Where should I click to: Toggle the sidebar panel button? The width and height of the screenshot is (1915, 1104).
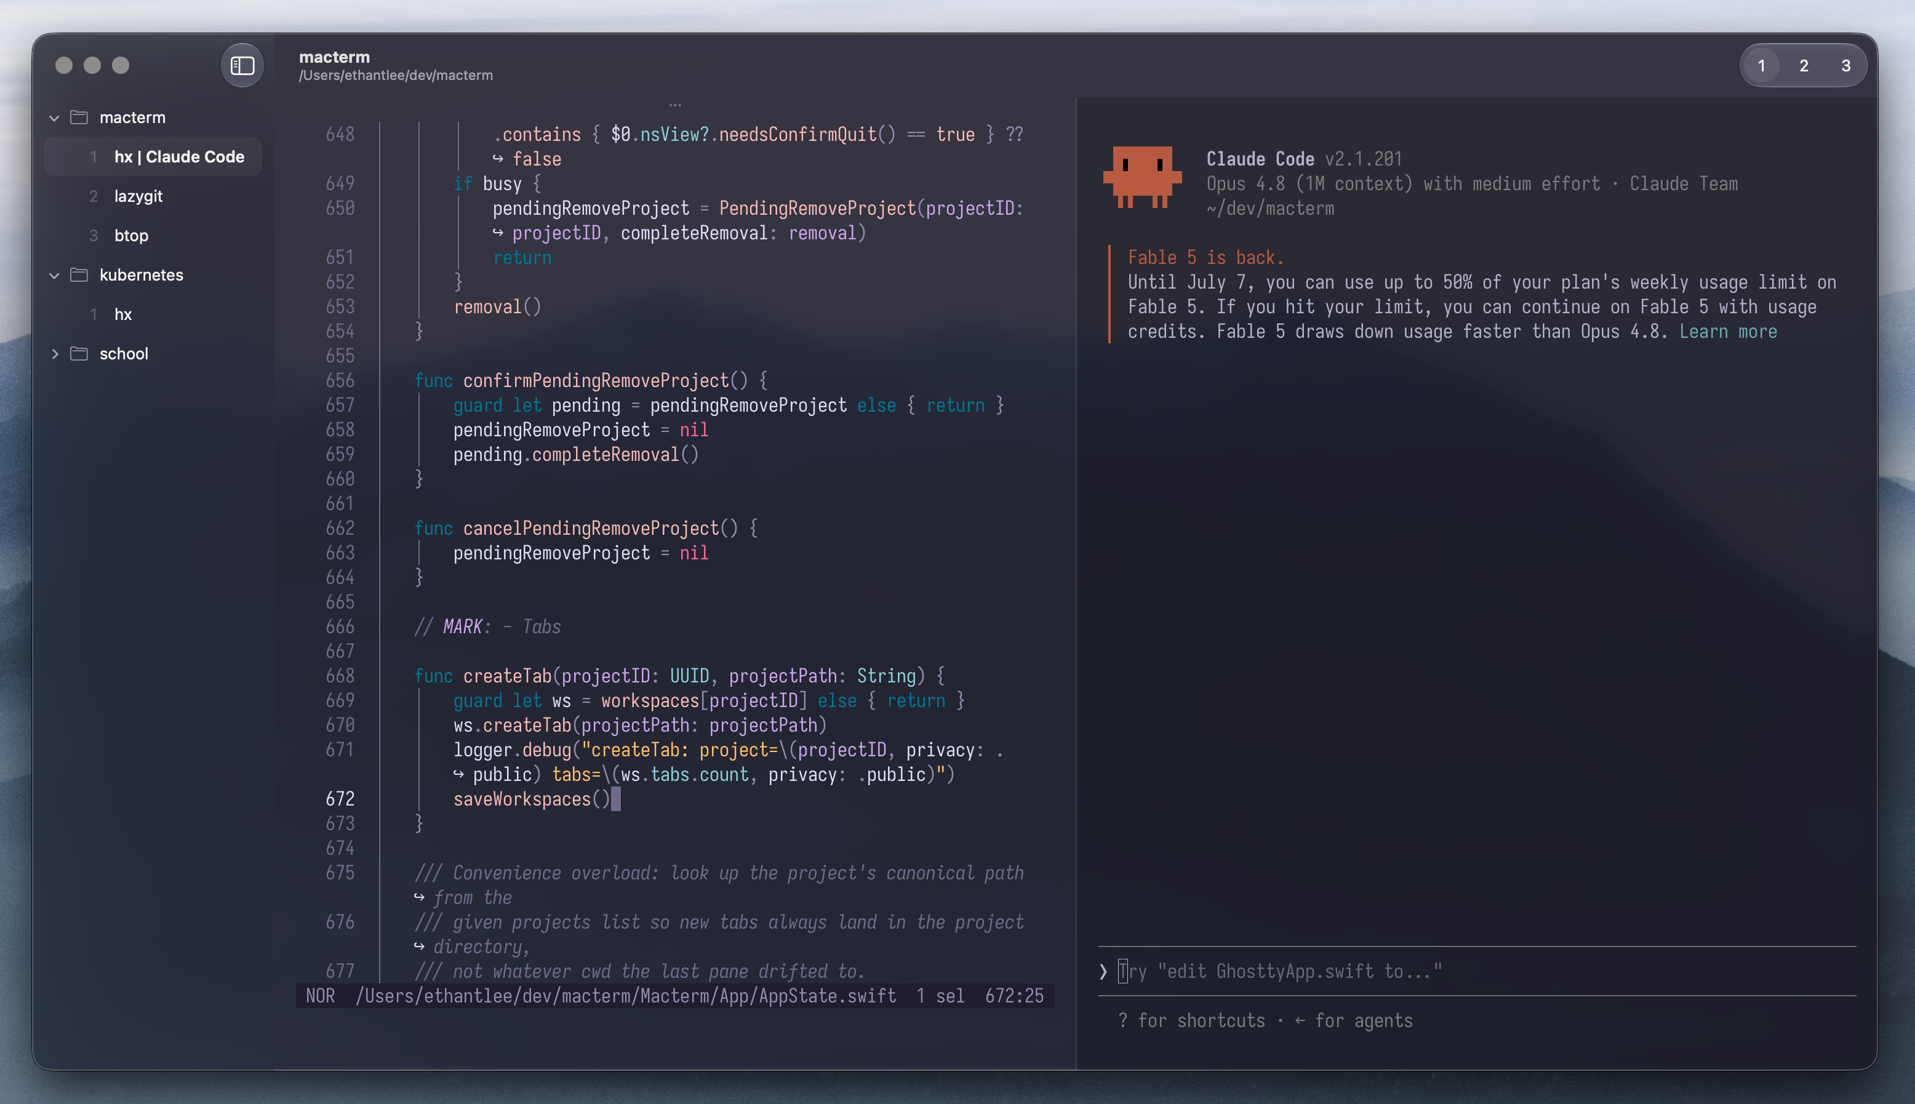(242, 66)
